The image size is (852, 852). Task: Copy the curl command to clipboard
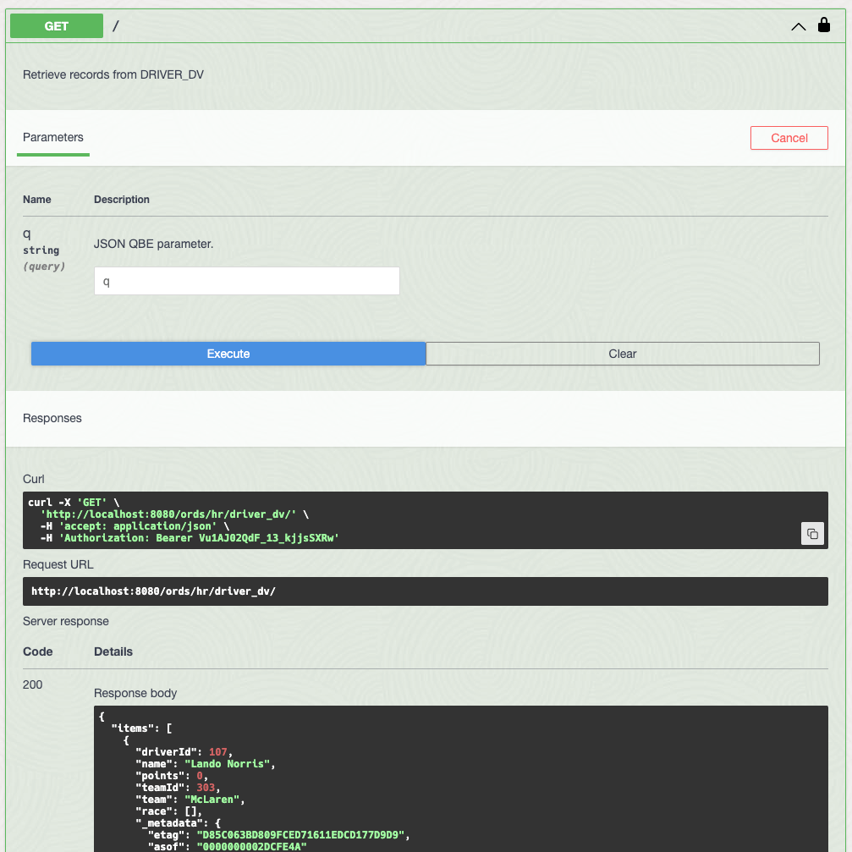click(x=812, y=533)
